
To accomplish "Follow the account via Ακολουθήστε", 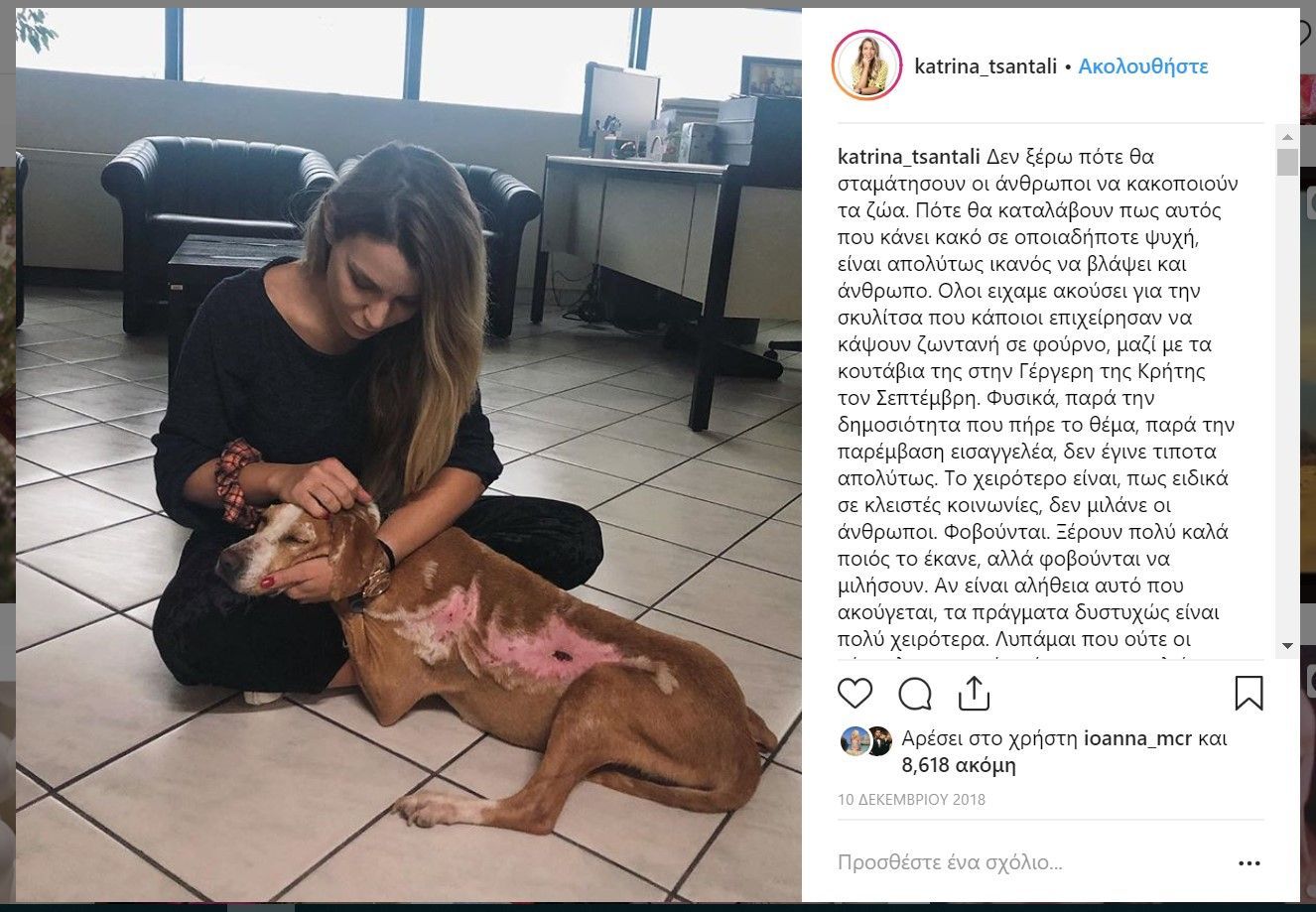I will click(1142, 66).
